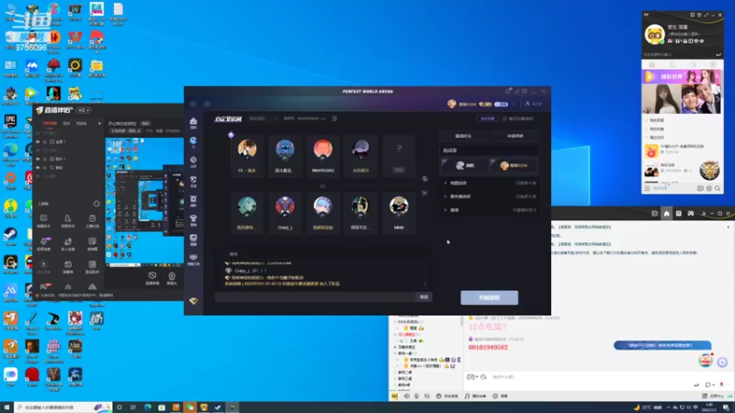Image resolution: width=735 pixels, height=413 pixels.
Task: Click the back arrow in Arena top-left
Action: point(193,104)
